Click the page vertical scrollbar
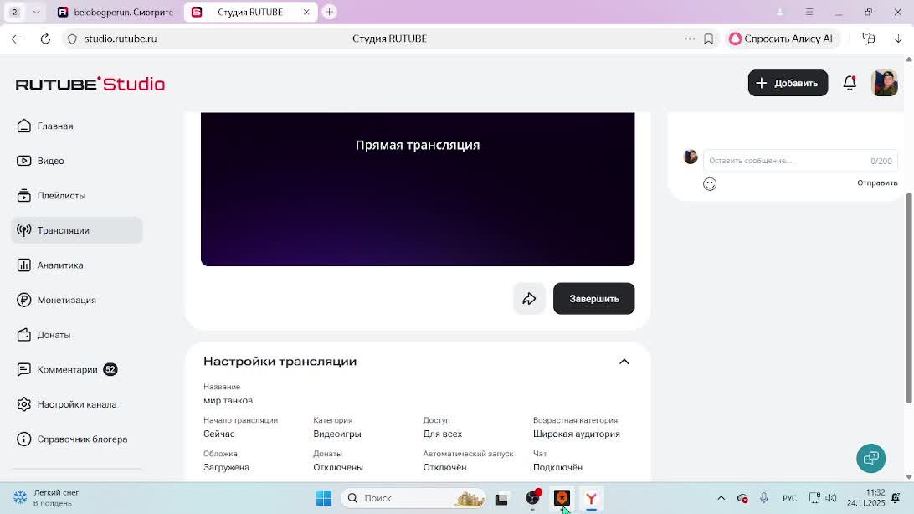The height and width of the screenshot is (514, 914). pos(909,297)
